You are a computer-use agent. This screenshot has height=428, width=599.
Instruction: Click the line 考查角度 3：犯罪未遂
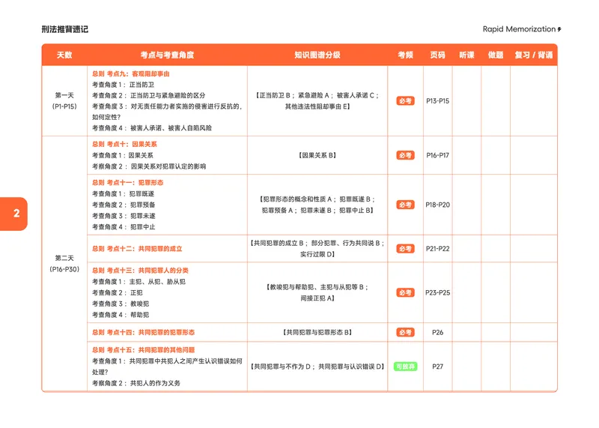(x=124, y=216)
